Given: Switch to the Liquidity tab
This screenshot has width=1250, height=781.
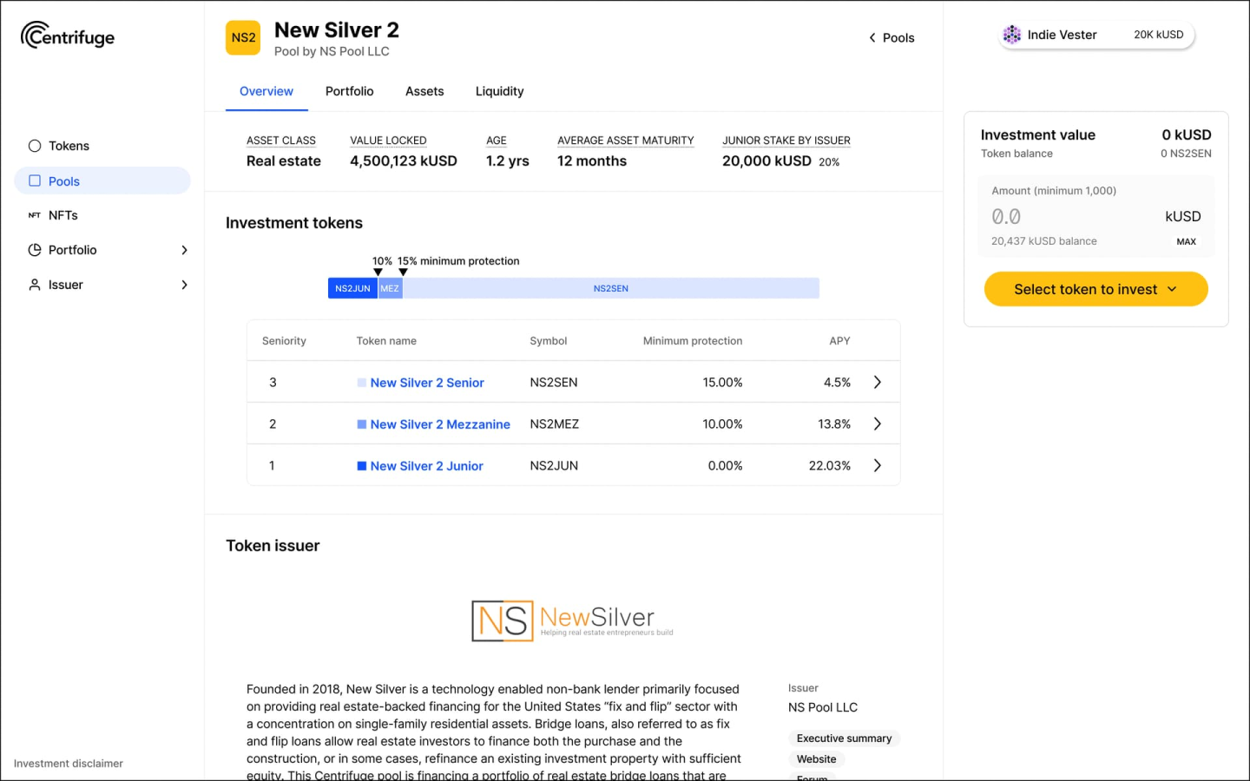Looking at the screenshot, I should (x=499, y=91).
